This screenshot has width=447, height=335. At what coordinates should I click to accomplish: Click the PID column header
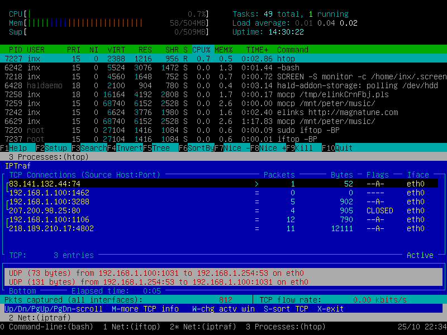tap(16, 50)
